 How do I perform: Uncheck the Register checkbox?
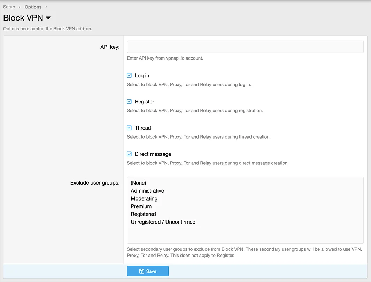pyautogui.click(x=129, y=102)
